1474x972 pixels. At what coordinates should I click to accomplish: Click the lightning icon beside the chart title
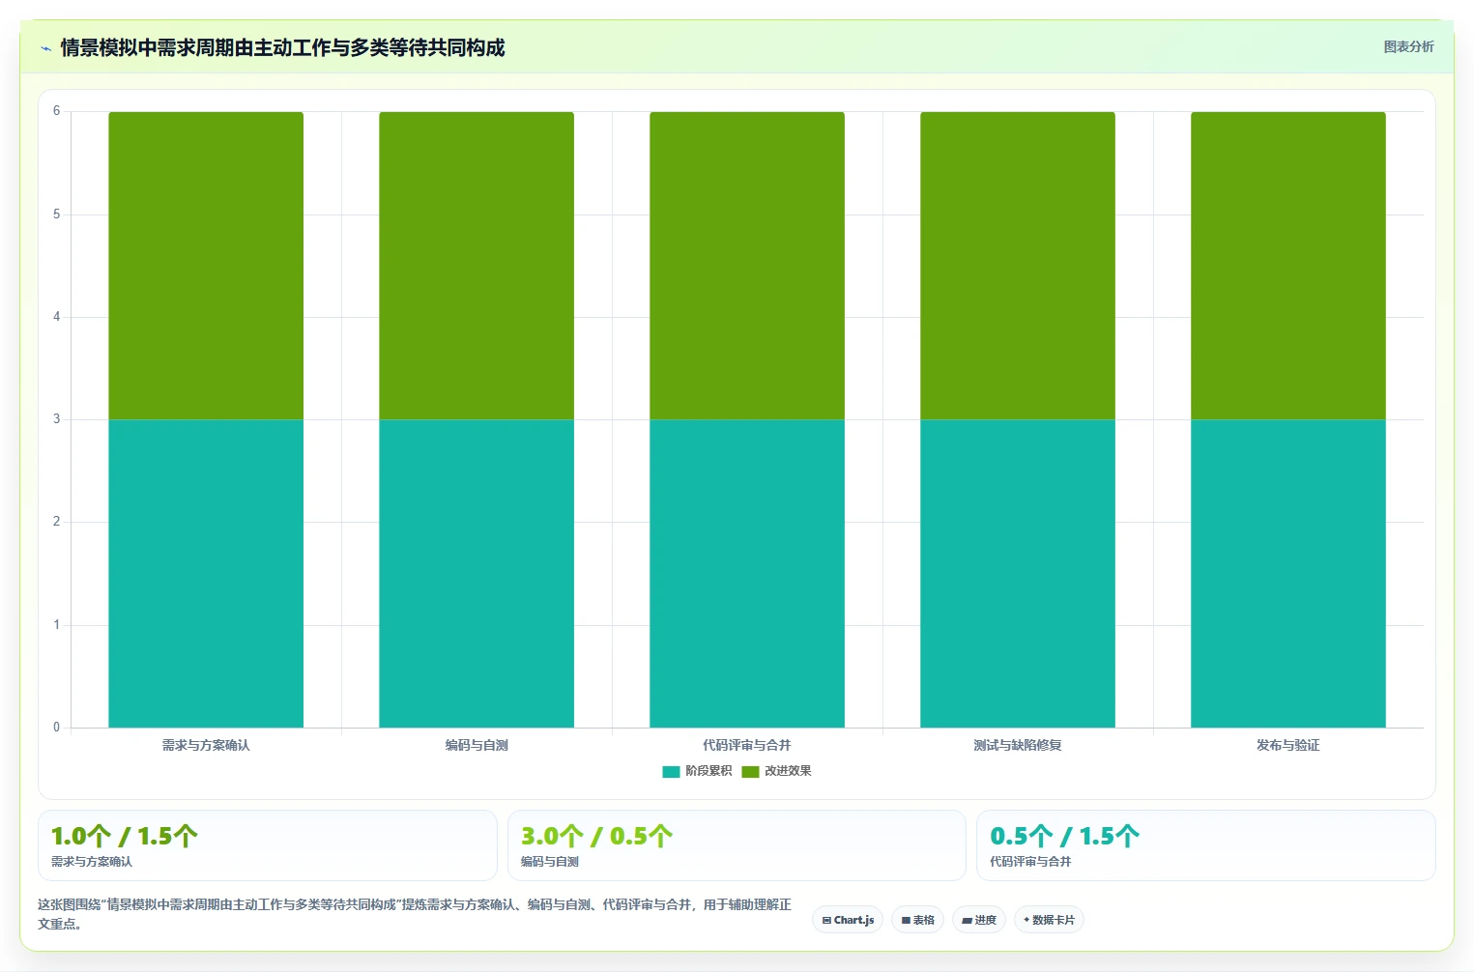[x=45, y=48]
